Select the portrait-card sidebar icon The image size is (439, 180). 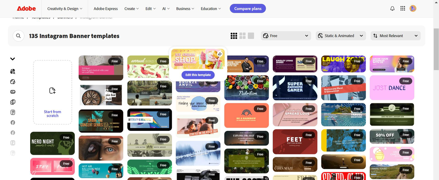(x=13, y=112)
